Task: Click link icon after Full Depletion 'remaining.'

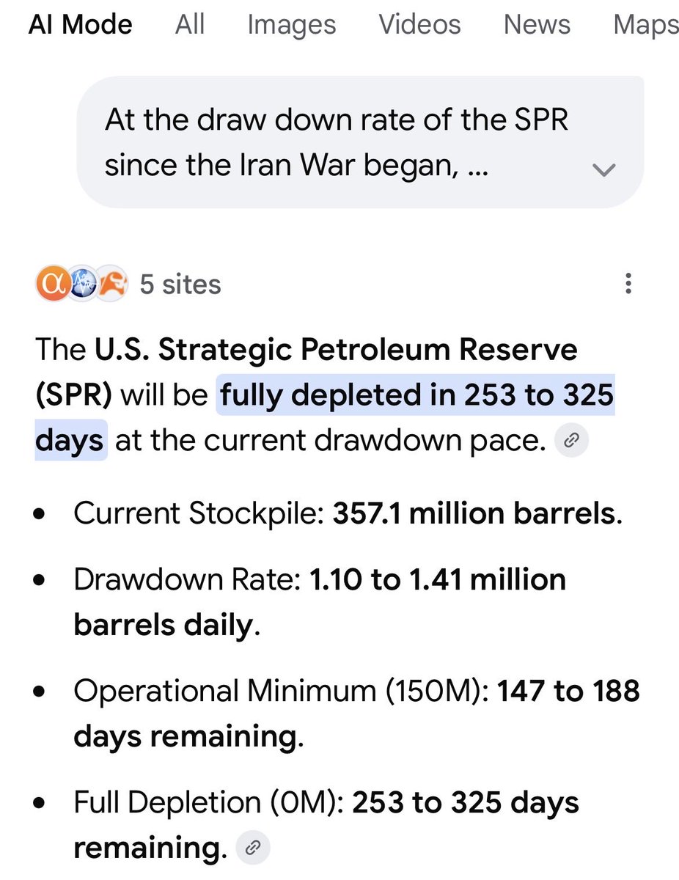Action: pos(253,848)
